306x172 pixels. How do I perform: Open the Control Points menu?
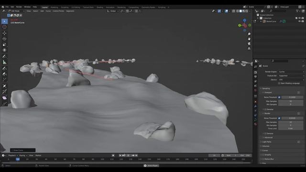point(58,11)
